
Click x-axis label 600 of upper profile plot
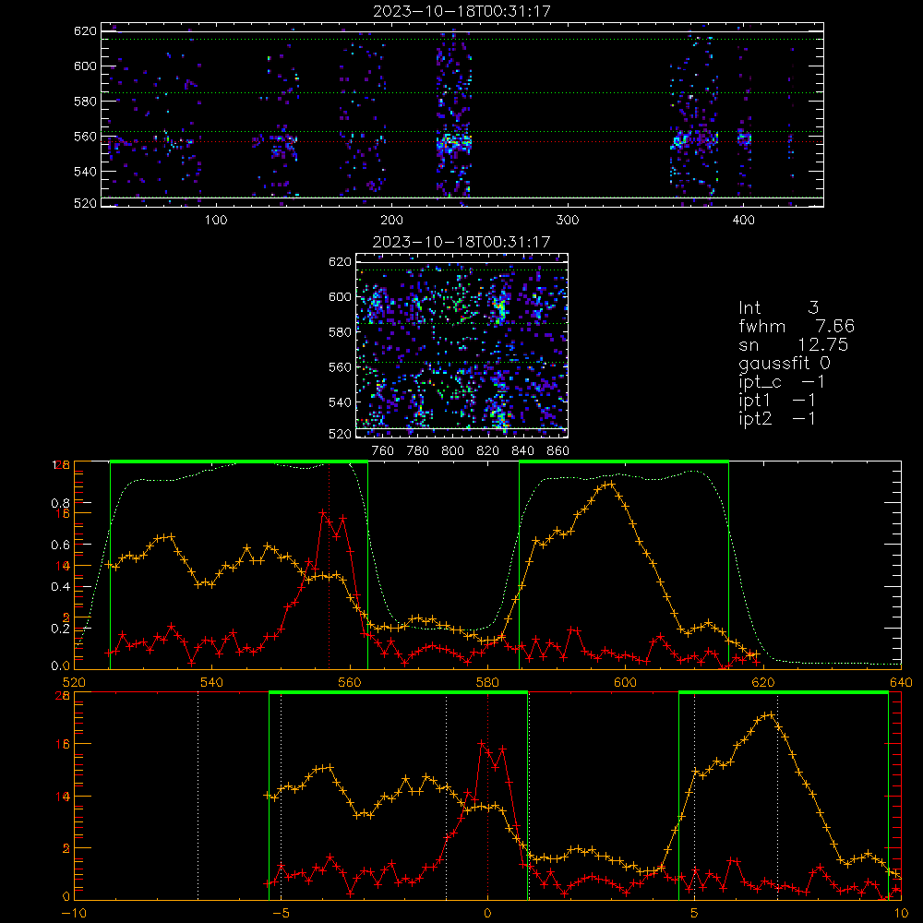[x=625, y=682]
